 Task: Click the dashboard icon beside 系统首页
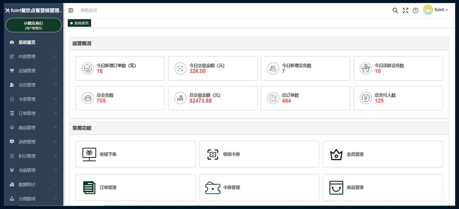[11, 42]
